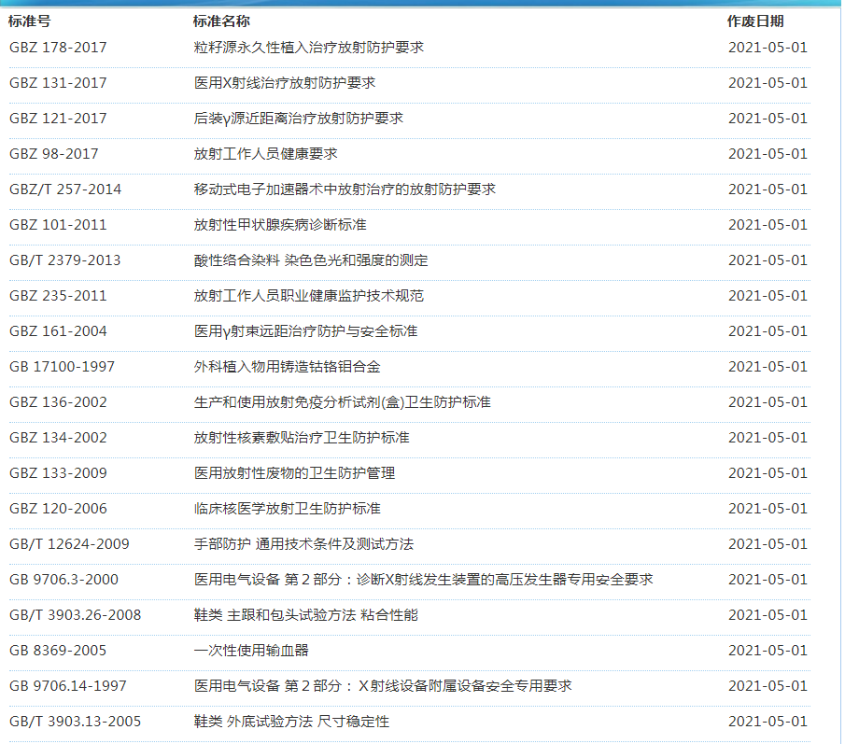Click standard number GBZ/T 257-2014
The height and width of the screenshot is (744, 845).
(65, 190)
